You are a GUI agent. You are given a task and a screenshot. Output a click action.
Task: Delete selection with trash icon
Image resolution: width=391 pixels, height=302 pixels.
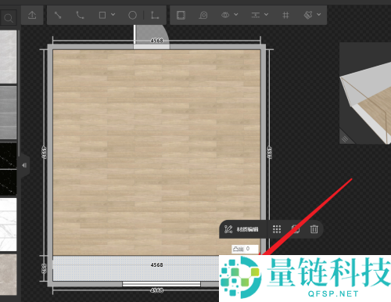(314, 229)
